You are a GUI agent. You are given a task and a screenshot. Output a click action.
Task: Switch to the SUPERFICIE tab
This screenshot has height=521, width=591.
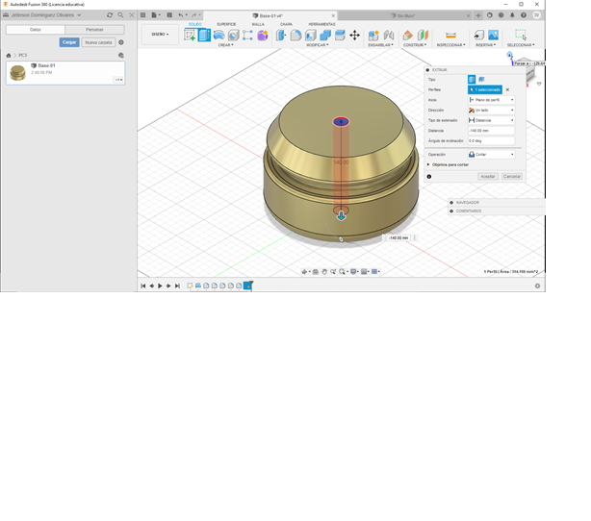(226, 24)
